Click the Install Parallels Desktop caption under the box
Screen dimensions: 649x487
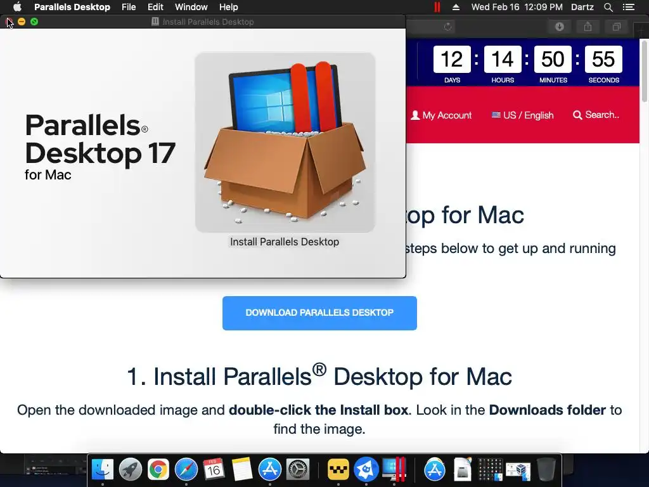click(x=285, y=242)
